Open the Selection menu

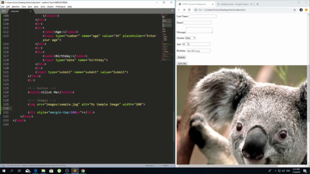point(15,6)
